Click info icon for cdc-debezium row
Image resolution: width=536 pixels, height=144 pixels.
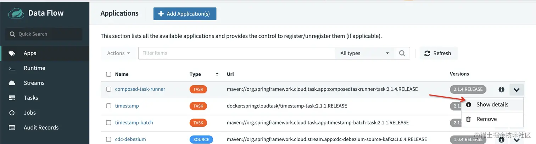(501, 140)
